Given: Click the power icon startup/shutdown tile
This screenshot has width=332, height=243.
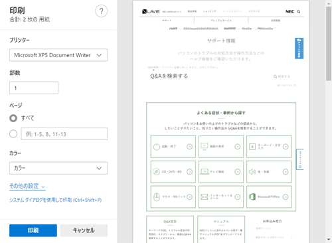Looking at the screenshot, I should click(157, 147).
